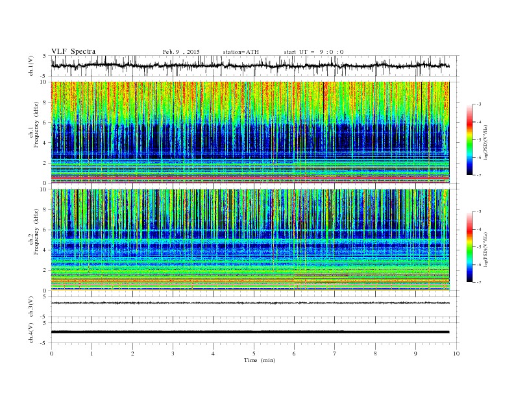The image size is (514, 397).
Task: Click inside the ch.2 frequency spectrogram panel
Action: coord(250,240)
